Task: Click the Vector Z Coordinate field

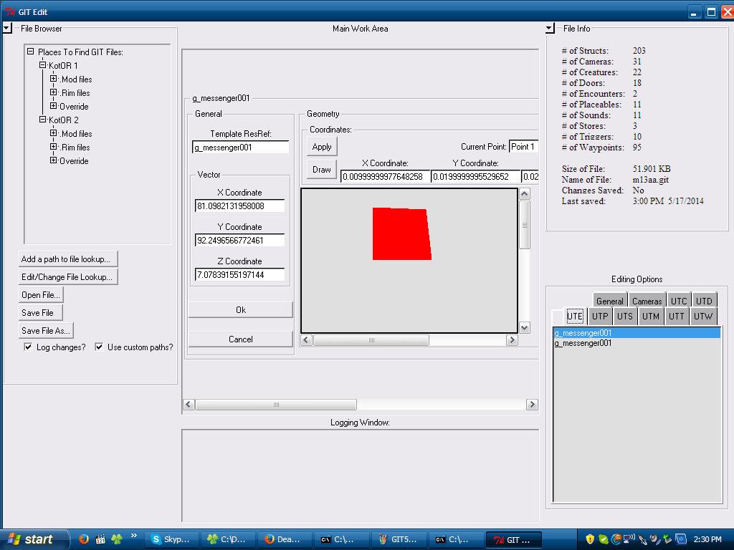Action: (x=239, y=274)
